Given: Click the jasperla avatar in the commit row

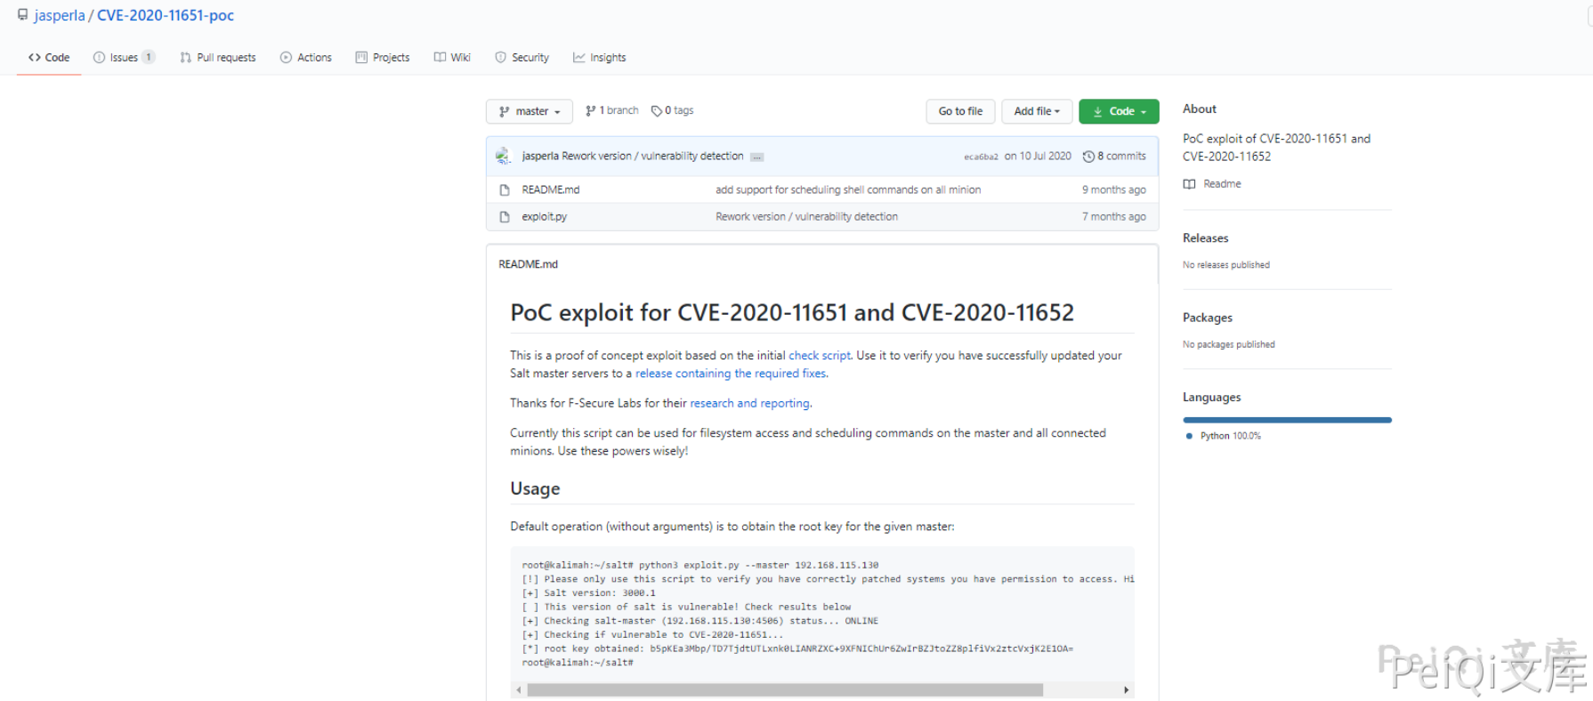Looking at the screenshot, I should click(504, 156).
